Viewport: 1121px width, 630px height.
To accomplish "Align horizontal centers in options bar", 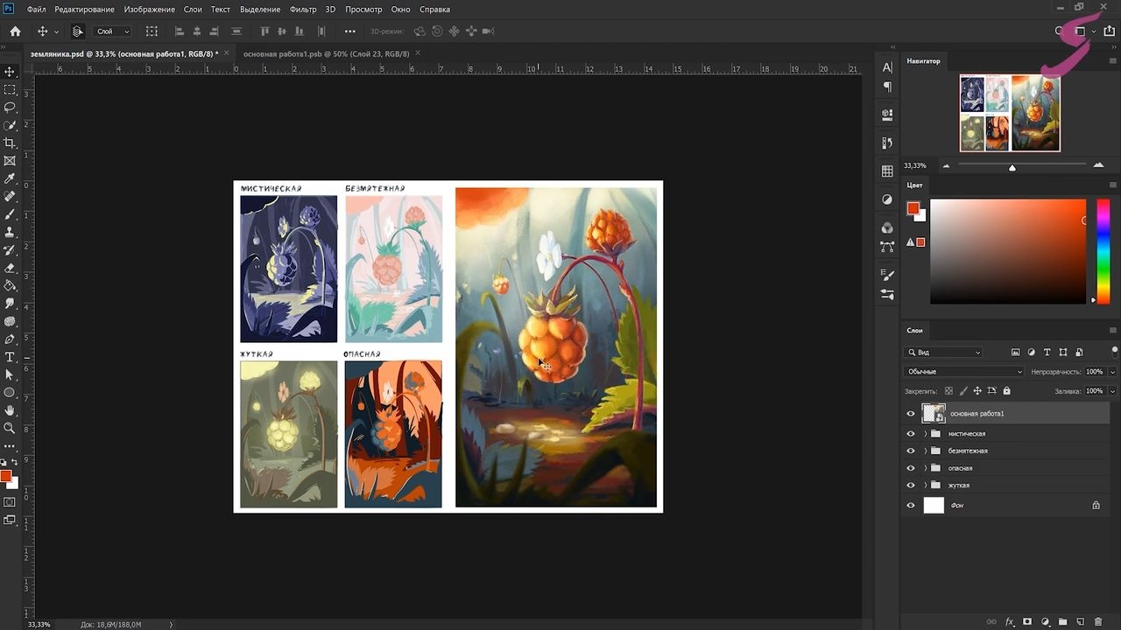I will 197,31.
